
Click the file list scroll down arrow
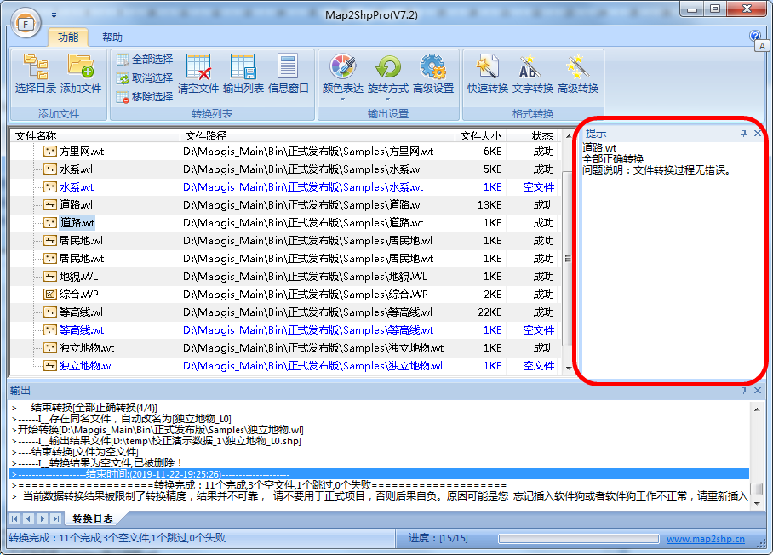[x=569, y=368]
